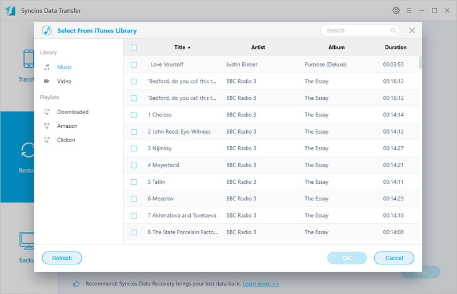Click the Downloaded playlist icon
This screenshot has height=294, width=457.
tap(47, 112)
